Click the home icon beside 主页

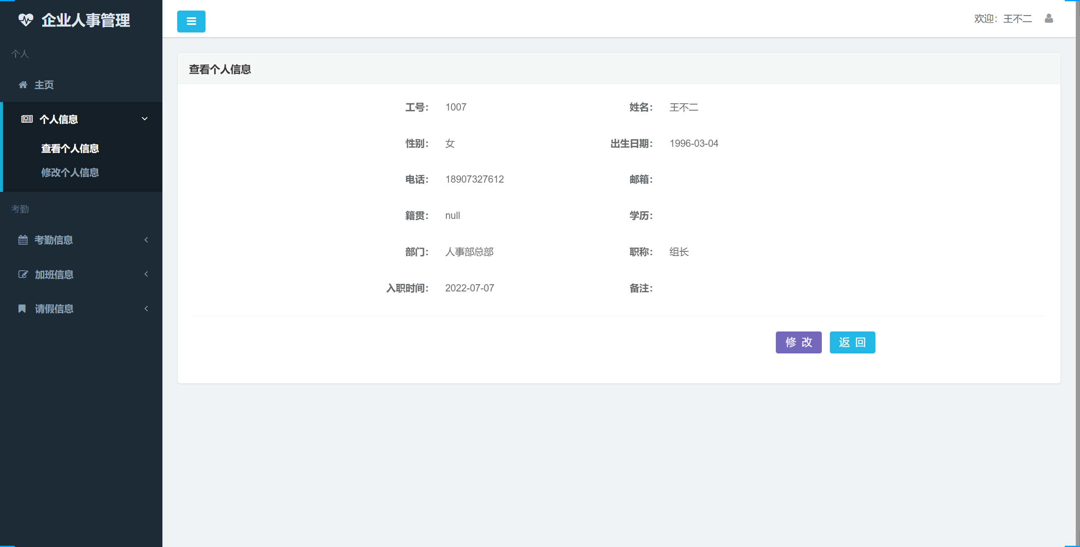pyautogui.click(x=23, y=85)
